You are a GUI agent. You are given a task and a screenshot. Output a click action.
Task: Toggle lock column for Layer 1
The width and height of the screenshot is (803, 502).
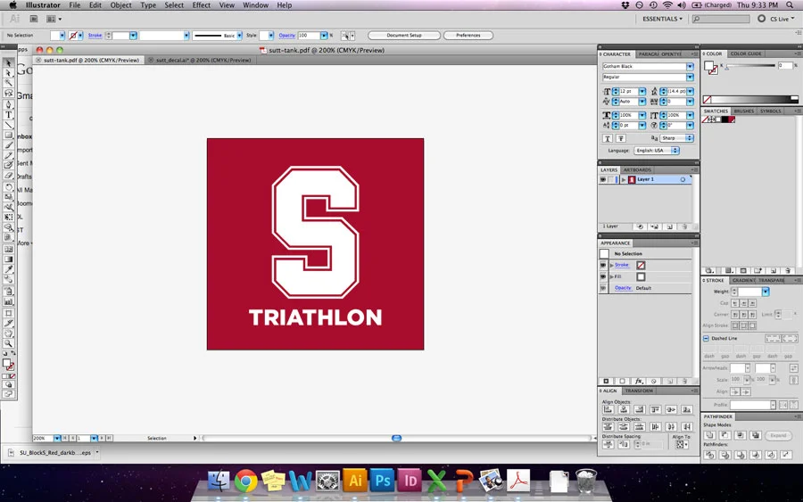611,179
